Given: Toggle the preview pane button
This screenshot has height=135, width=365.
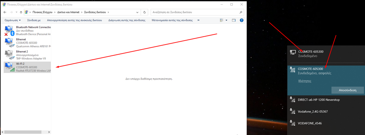Looking at the screenshot, I should (x=234, y=20).
